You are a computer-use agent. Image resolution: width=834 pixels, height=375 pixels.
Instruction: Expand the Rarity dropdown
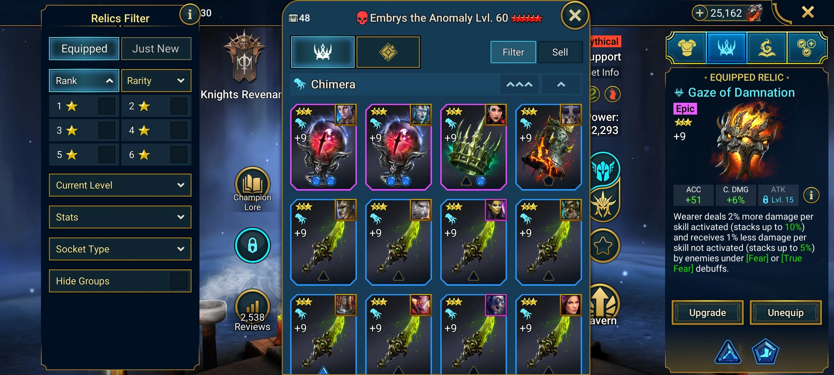click(x=156, y=81)
